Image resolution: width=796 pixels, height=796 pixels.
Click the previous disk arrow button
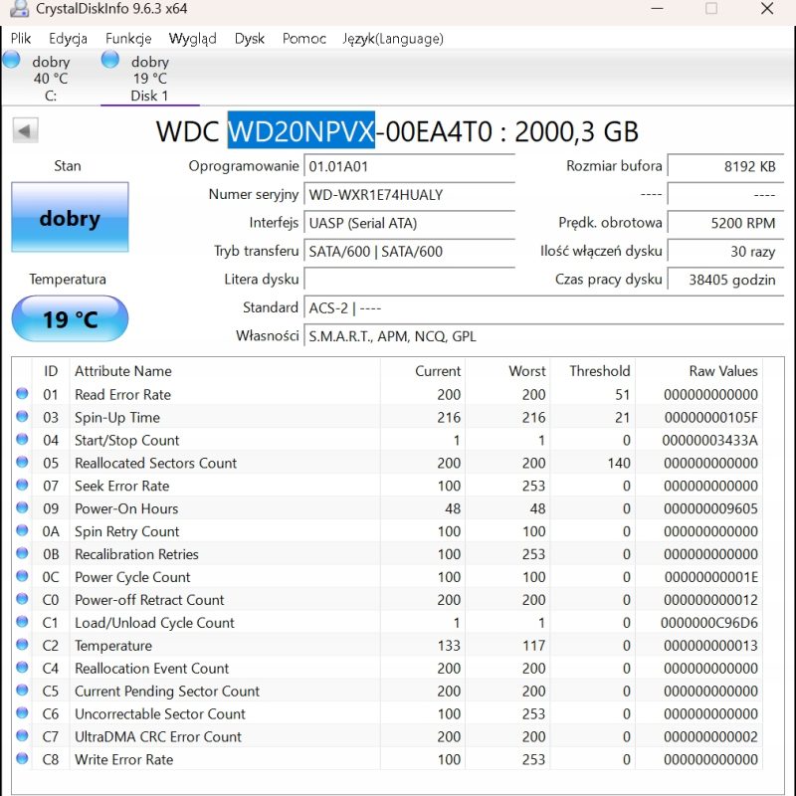(25, 130)
